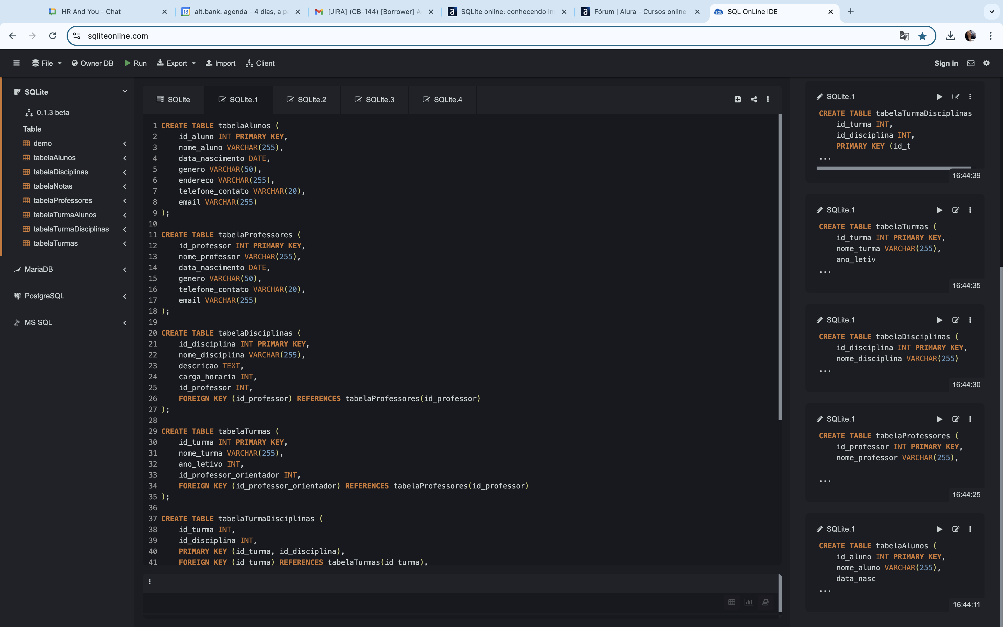Click the Sign in link
This screenshot has height=627, width=1003.
coord(946,63)
